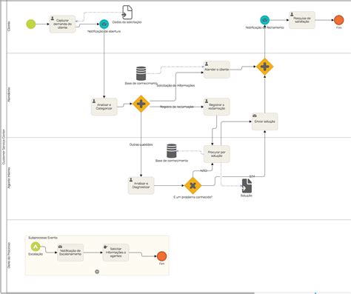Click the Notificação de fechamento message event
This screenshot has width=351, height=294.
click(x=264, y=20)
